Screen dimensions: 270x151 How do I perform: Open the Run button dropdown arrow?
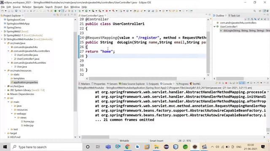[x=89, y=11]
